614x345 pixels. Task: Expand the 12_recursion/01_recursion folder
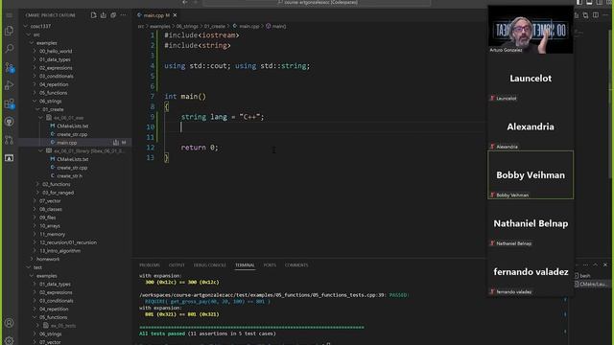[x=68, y=242]
